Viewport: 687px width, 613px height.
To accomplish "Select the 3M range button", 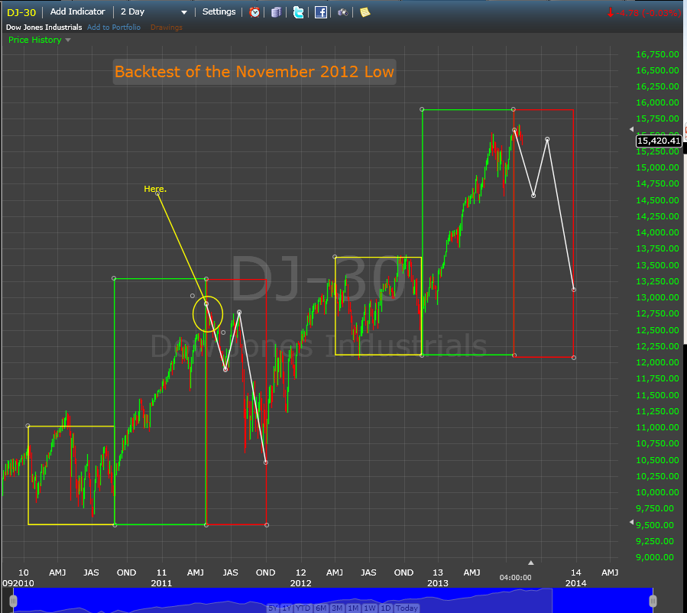I will click(337, 608).
